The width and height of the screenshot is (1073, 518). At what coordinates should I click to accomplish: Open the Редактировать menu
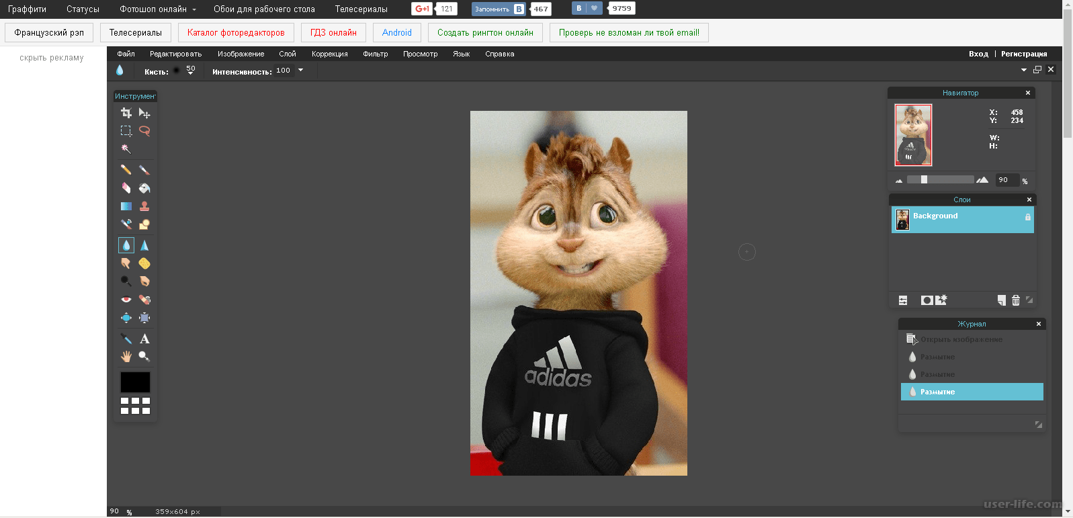175,54
